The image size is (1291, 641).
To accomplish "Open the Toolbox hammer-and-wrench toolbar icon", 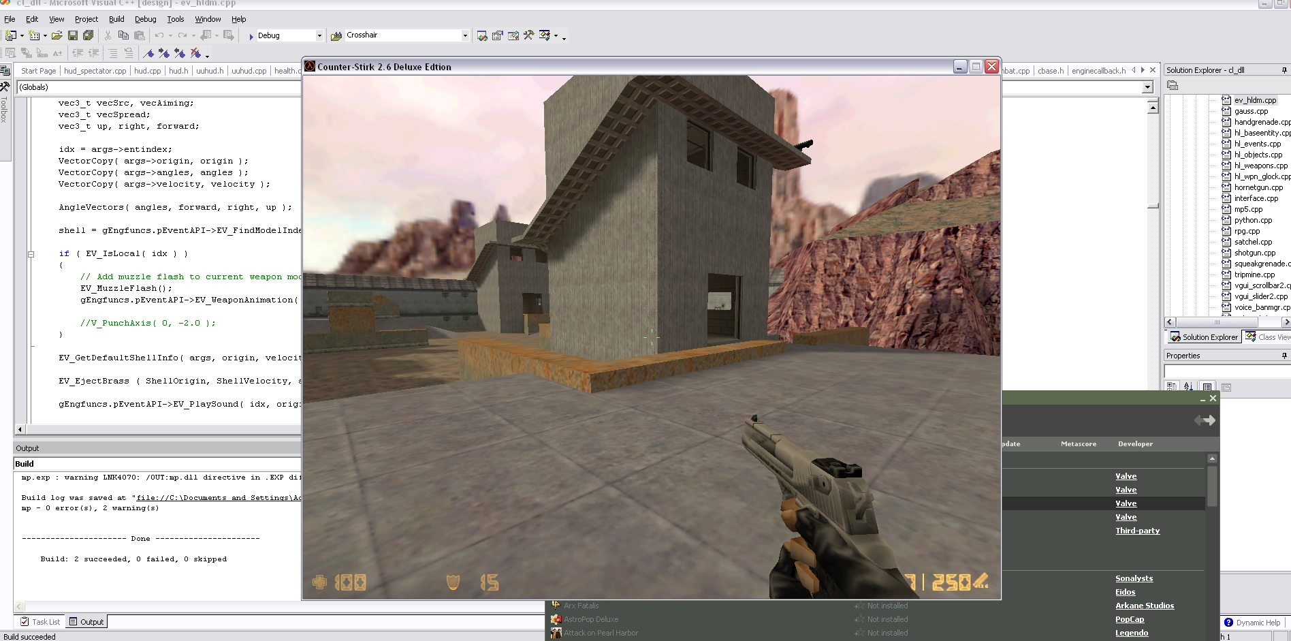I will point(528,35).
